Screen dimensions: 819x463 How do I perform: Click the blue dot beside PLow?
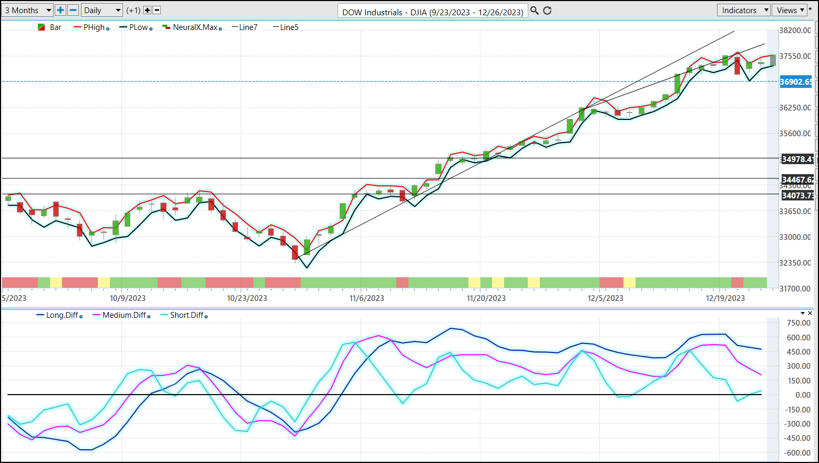[151, 29]
